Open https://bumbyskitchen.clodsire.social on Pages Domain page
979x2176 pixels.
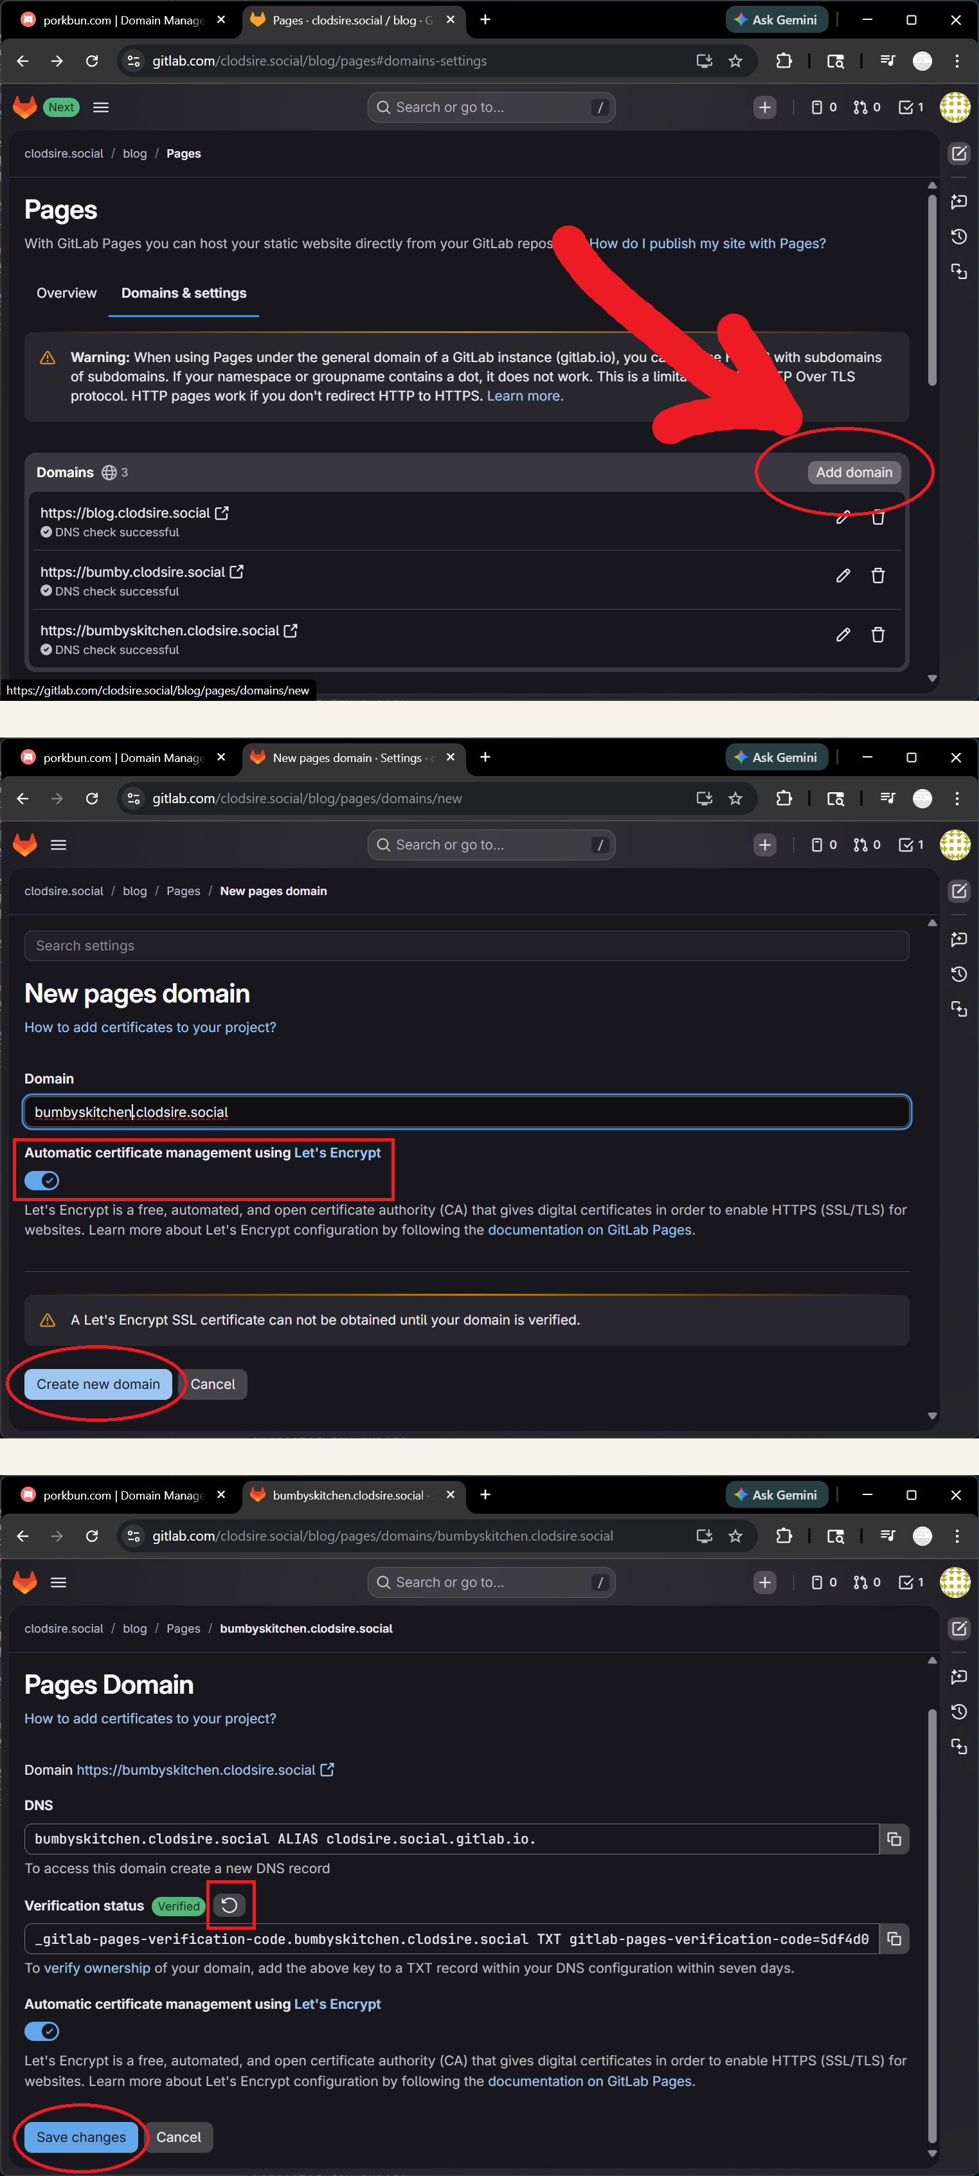[x=205, y=1770]
